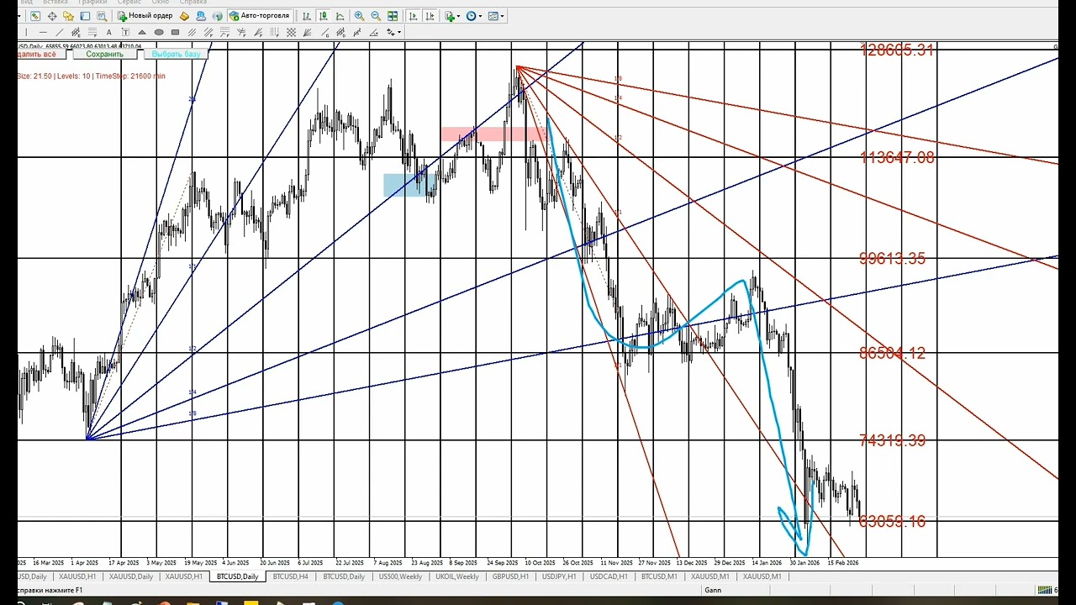Image resolution: width=1076 pixels, height=605 pixels.
Task: Toggle the Авто-торговля button
Action: click(260, 15)
